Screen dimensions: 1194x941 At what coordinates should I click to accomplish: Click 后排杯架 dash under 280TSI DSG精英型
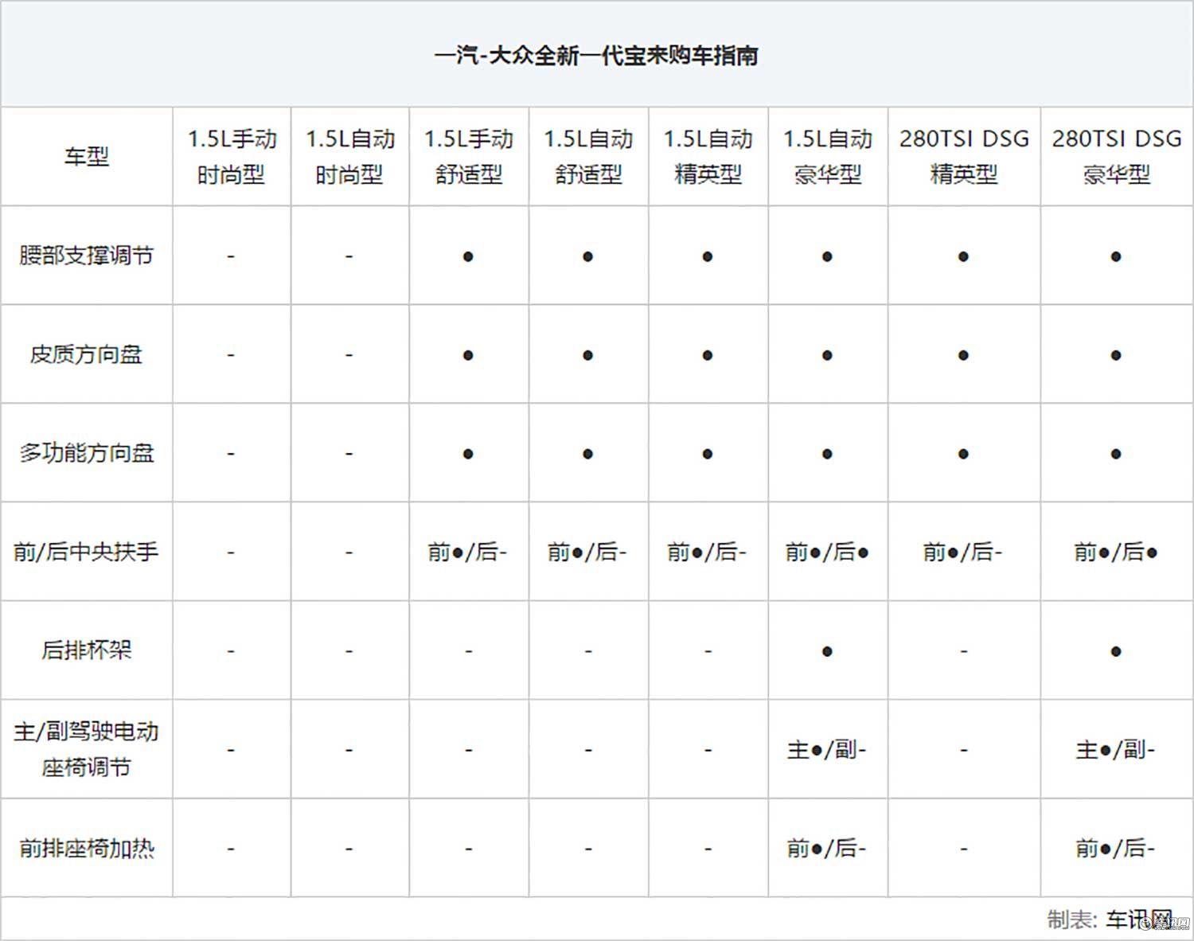coord(964,651)
